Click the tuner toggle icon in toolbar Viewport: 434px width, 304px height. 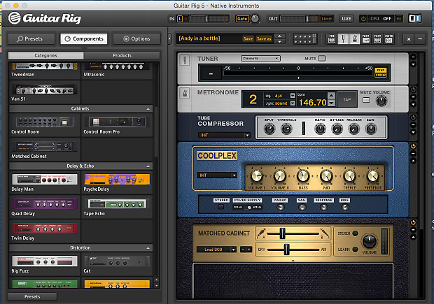coord(344,38)
